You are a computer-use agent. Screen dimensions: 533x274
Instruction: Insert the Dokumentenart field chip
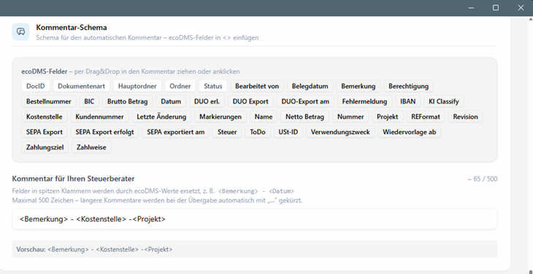click(x=81, y=86)
